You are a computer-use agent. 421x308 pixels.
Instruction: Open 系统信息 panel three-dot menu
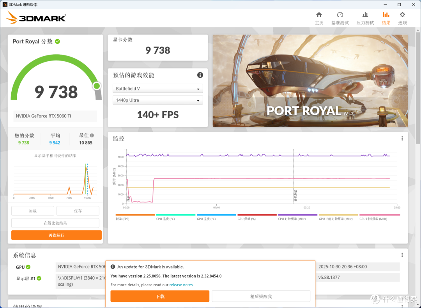pos(402,255)
